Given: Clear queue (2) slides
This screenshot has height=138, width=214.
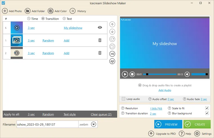Looking at the screenshot, I should [x=101, y=114].
